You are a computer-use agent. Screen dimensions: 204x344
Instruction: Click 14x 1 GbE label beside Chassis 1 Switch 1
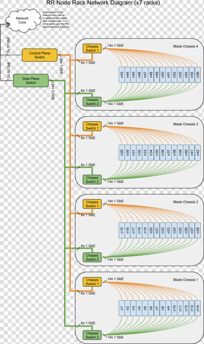(116, 279)
